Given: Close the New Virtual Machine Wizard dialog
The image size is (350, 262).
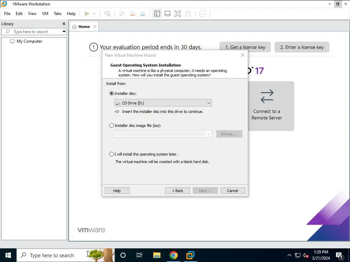Looking at the screenshot, I should click(x=243, y=55).
